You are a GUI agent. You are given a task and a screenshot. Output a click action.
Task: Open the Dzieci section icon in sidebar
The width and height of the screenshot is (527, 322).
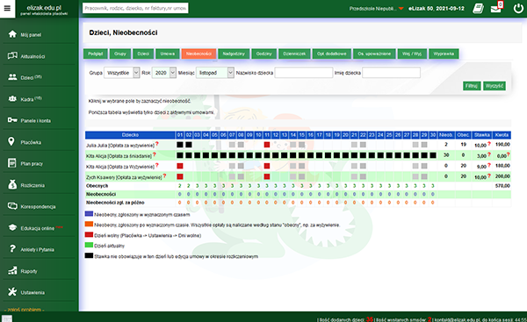click(12, 77)
